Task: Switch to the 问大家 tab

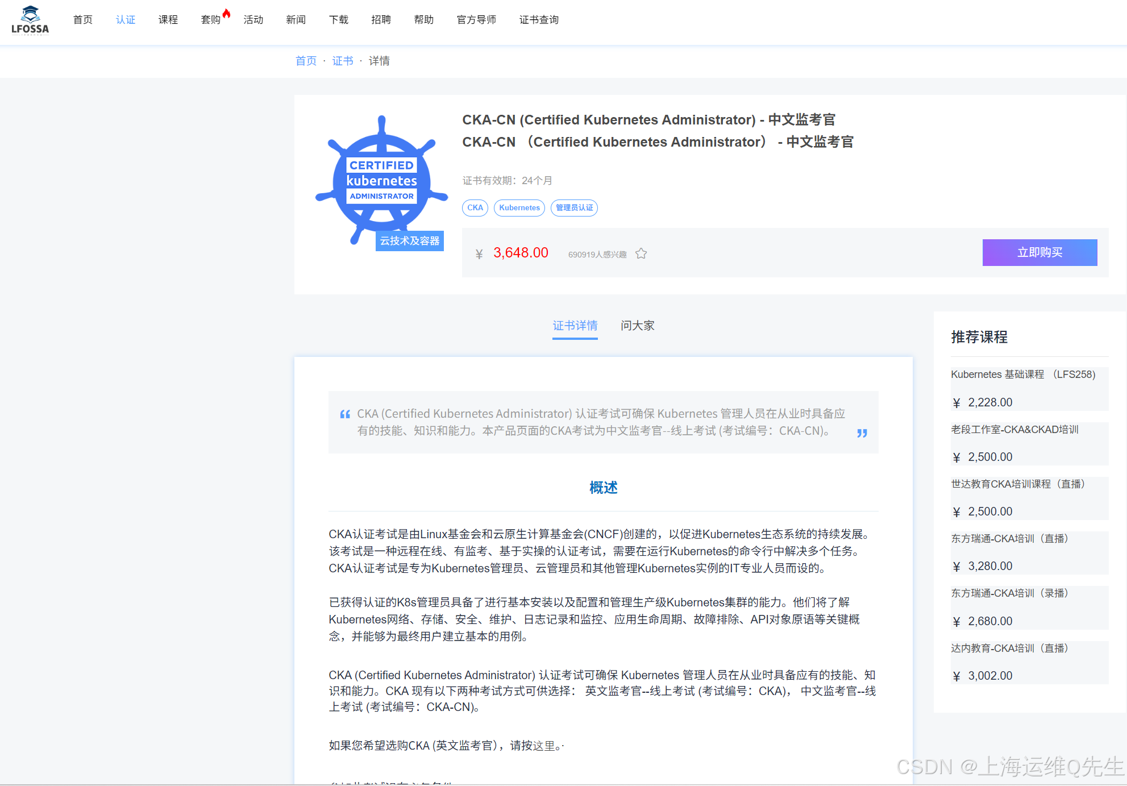Action: [x=638, y=326]
